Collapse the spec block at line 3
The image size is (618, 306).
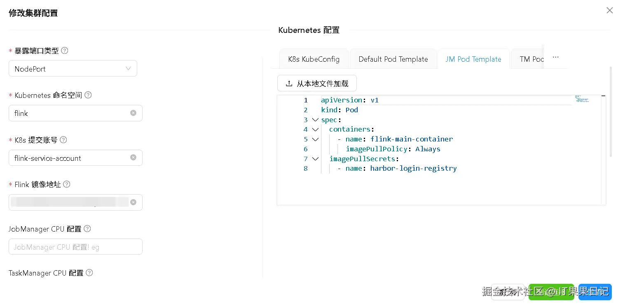point(315,120)
